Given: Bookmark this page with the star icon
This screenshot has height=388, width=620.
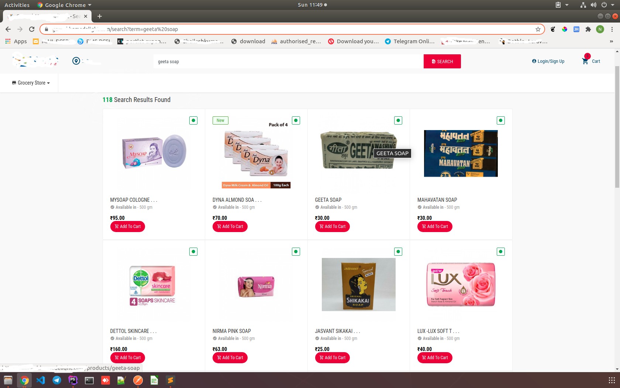Looking at the screenshot, I should click(x=538, y=29).
